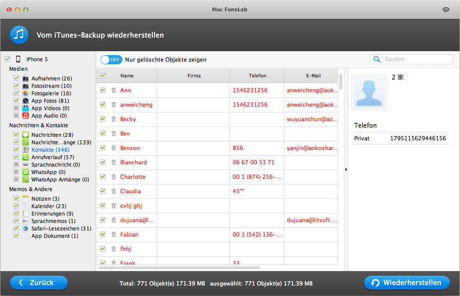Uncheck the checkbox for contact Ann
Viewport: 460px width, 296px height.
[x=103, y=90]
